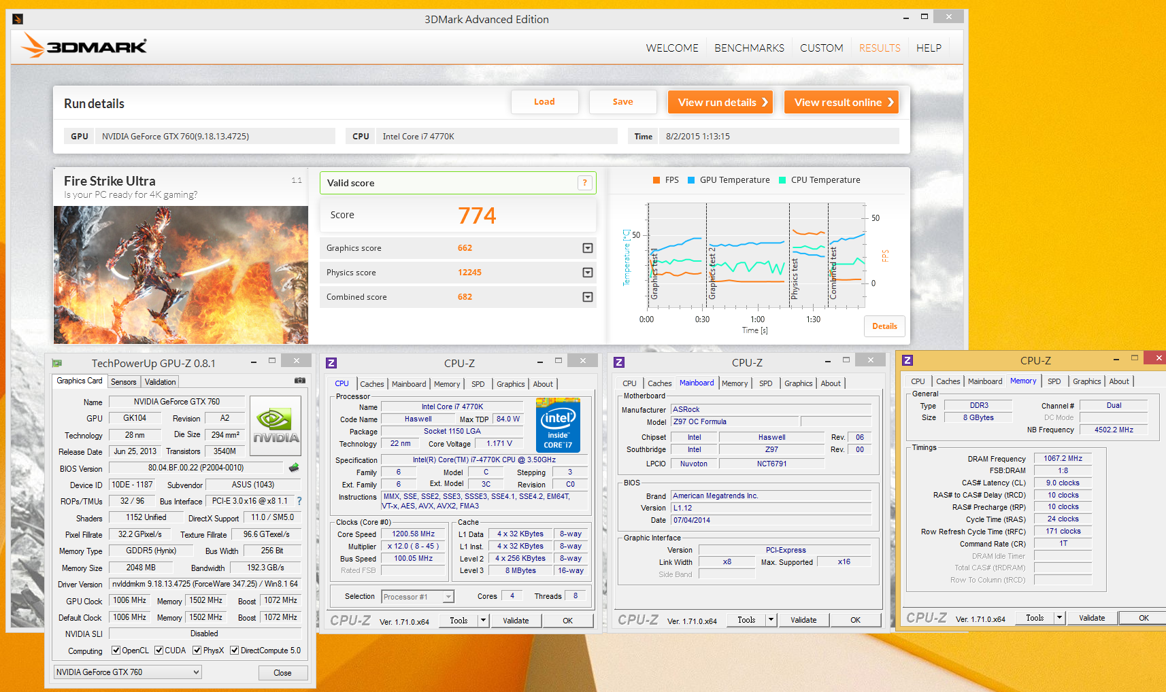This screenshot has width=1166, height=692.
Task: Click the GPU-Z BIOS save chip icon
Action: click(294, 468)
